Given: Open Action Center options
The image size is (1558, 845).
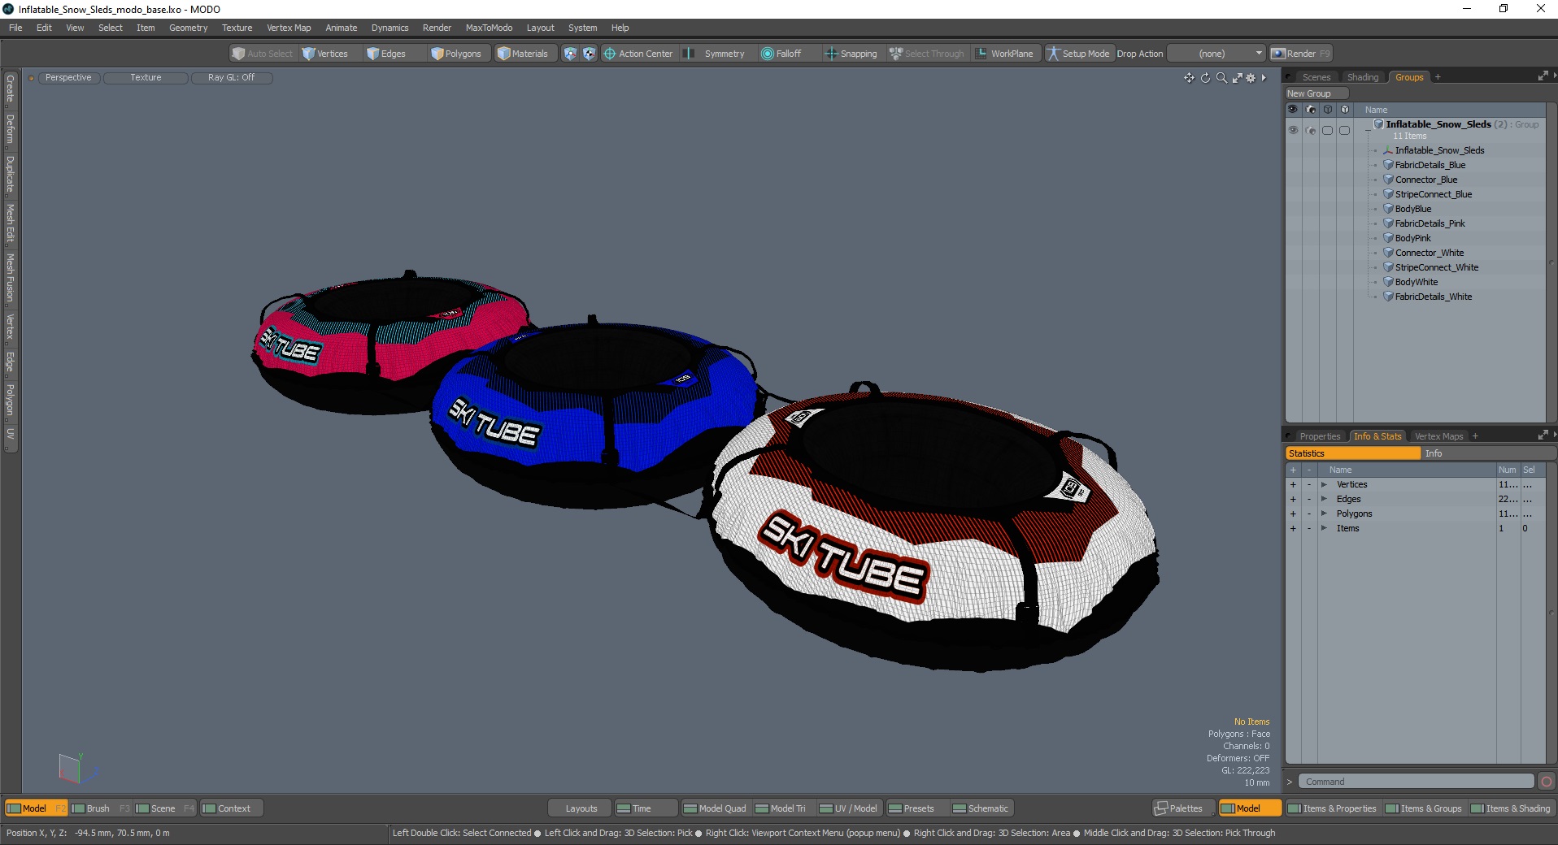Looking at the screenshot, I should (638, 54).
